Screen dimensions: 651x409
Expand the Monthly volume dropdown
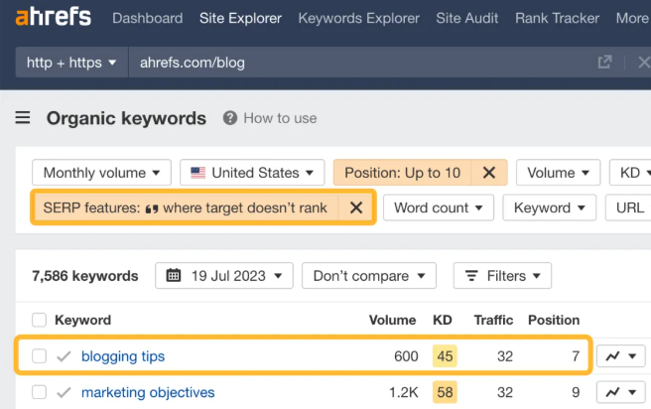101,173
